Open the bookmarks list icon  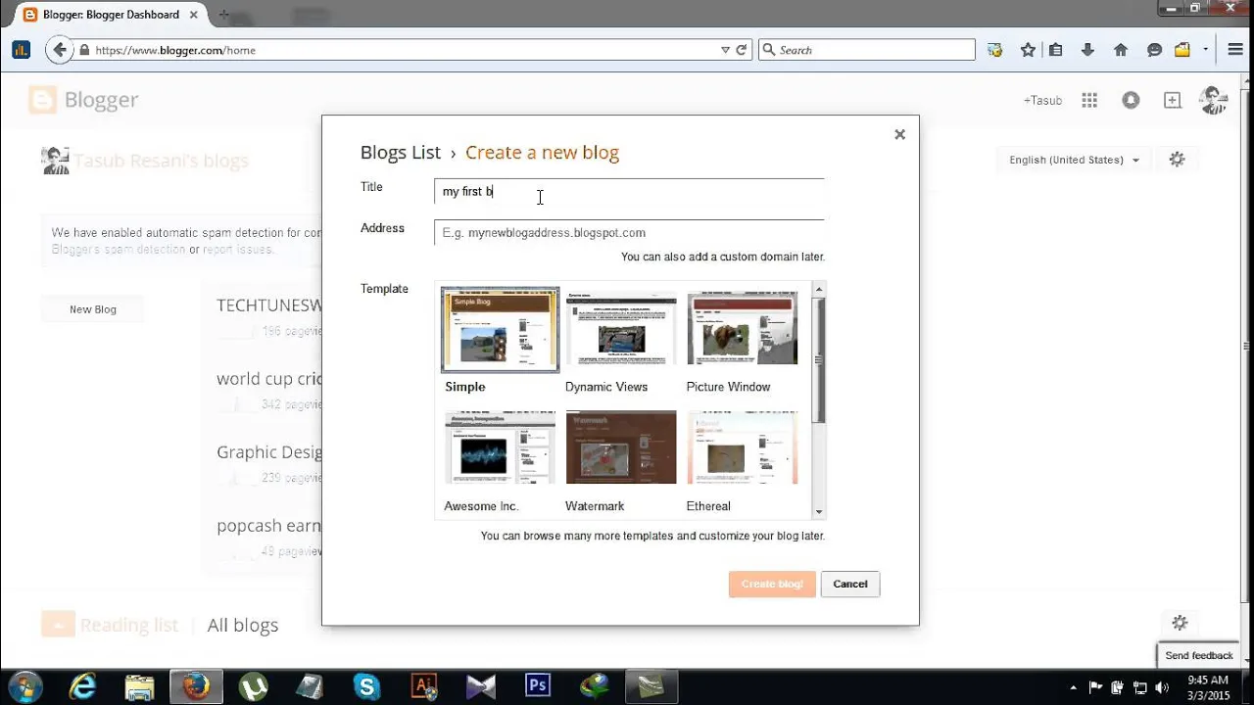(x=1056, y=50)
